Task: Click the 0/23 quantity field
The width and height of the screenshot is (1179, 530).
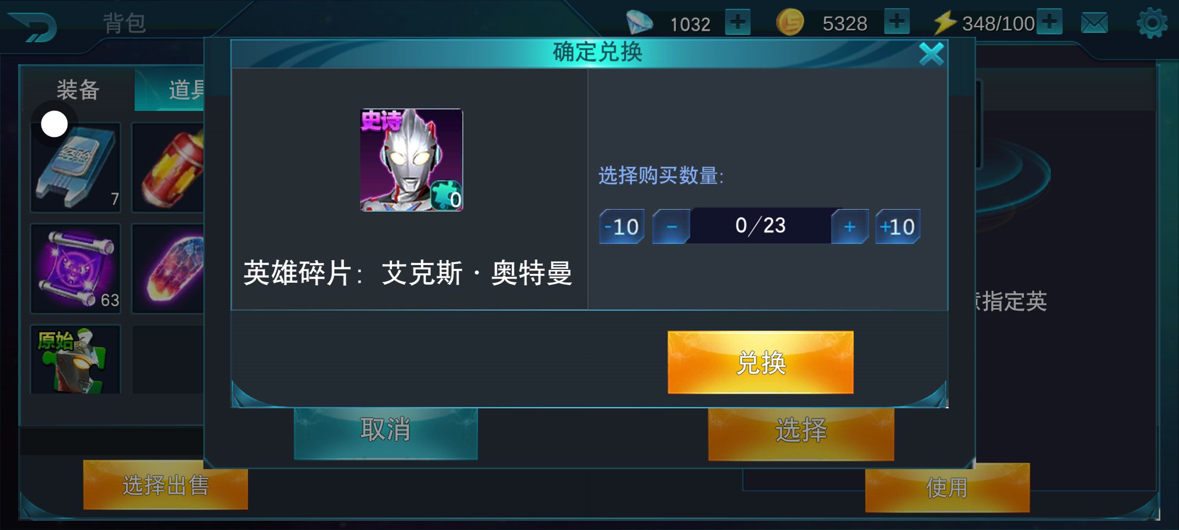Action: tap(760, 226)
